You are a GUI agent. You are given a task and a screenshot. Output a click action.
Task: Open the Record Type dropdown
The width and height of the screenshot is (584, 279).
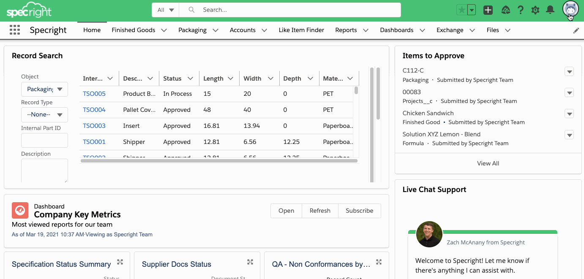coord(44,114)
